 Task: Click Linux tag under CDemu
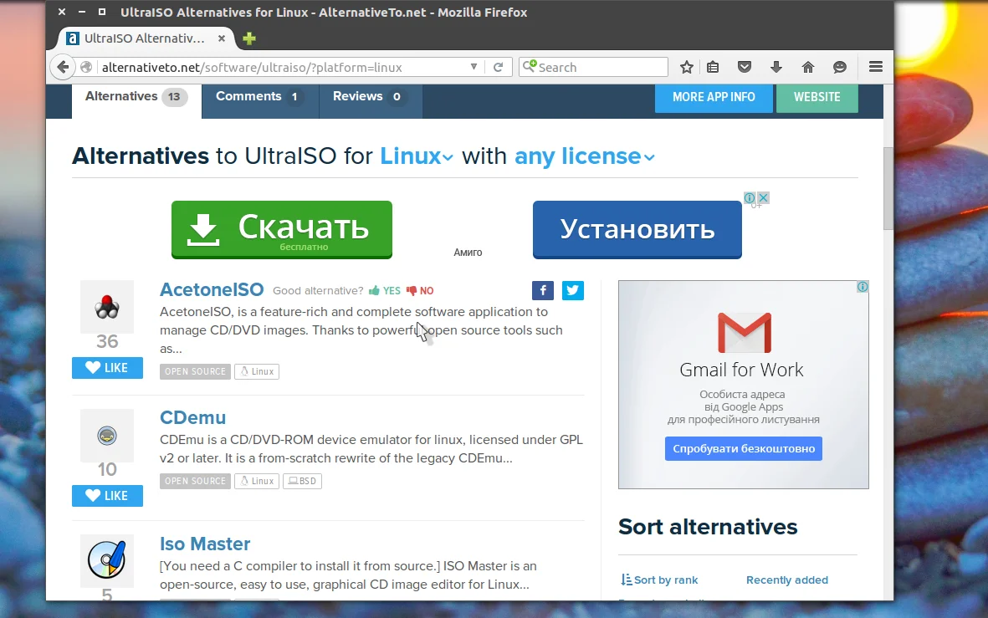pos(257,482)
